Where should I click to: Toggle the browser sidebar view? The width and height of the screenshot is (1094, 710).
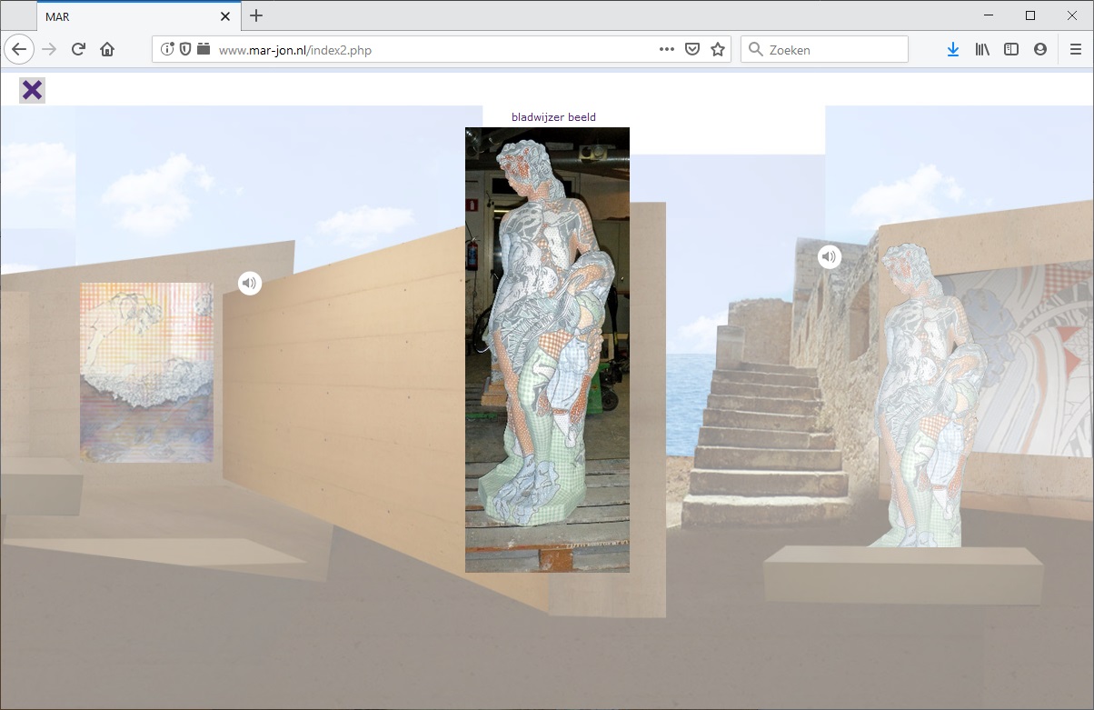coord(1011,50)
